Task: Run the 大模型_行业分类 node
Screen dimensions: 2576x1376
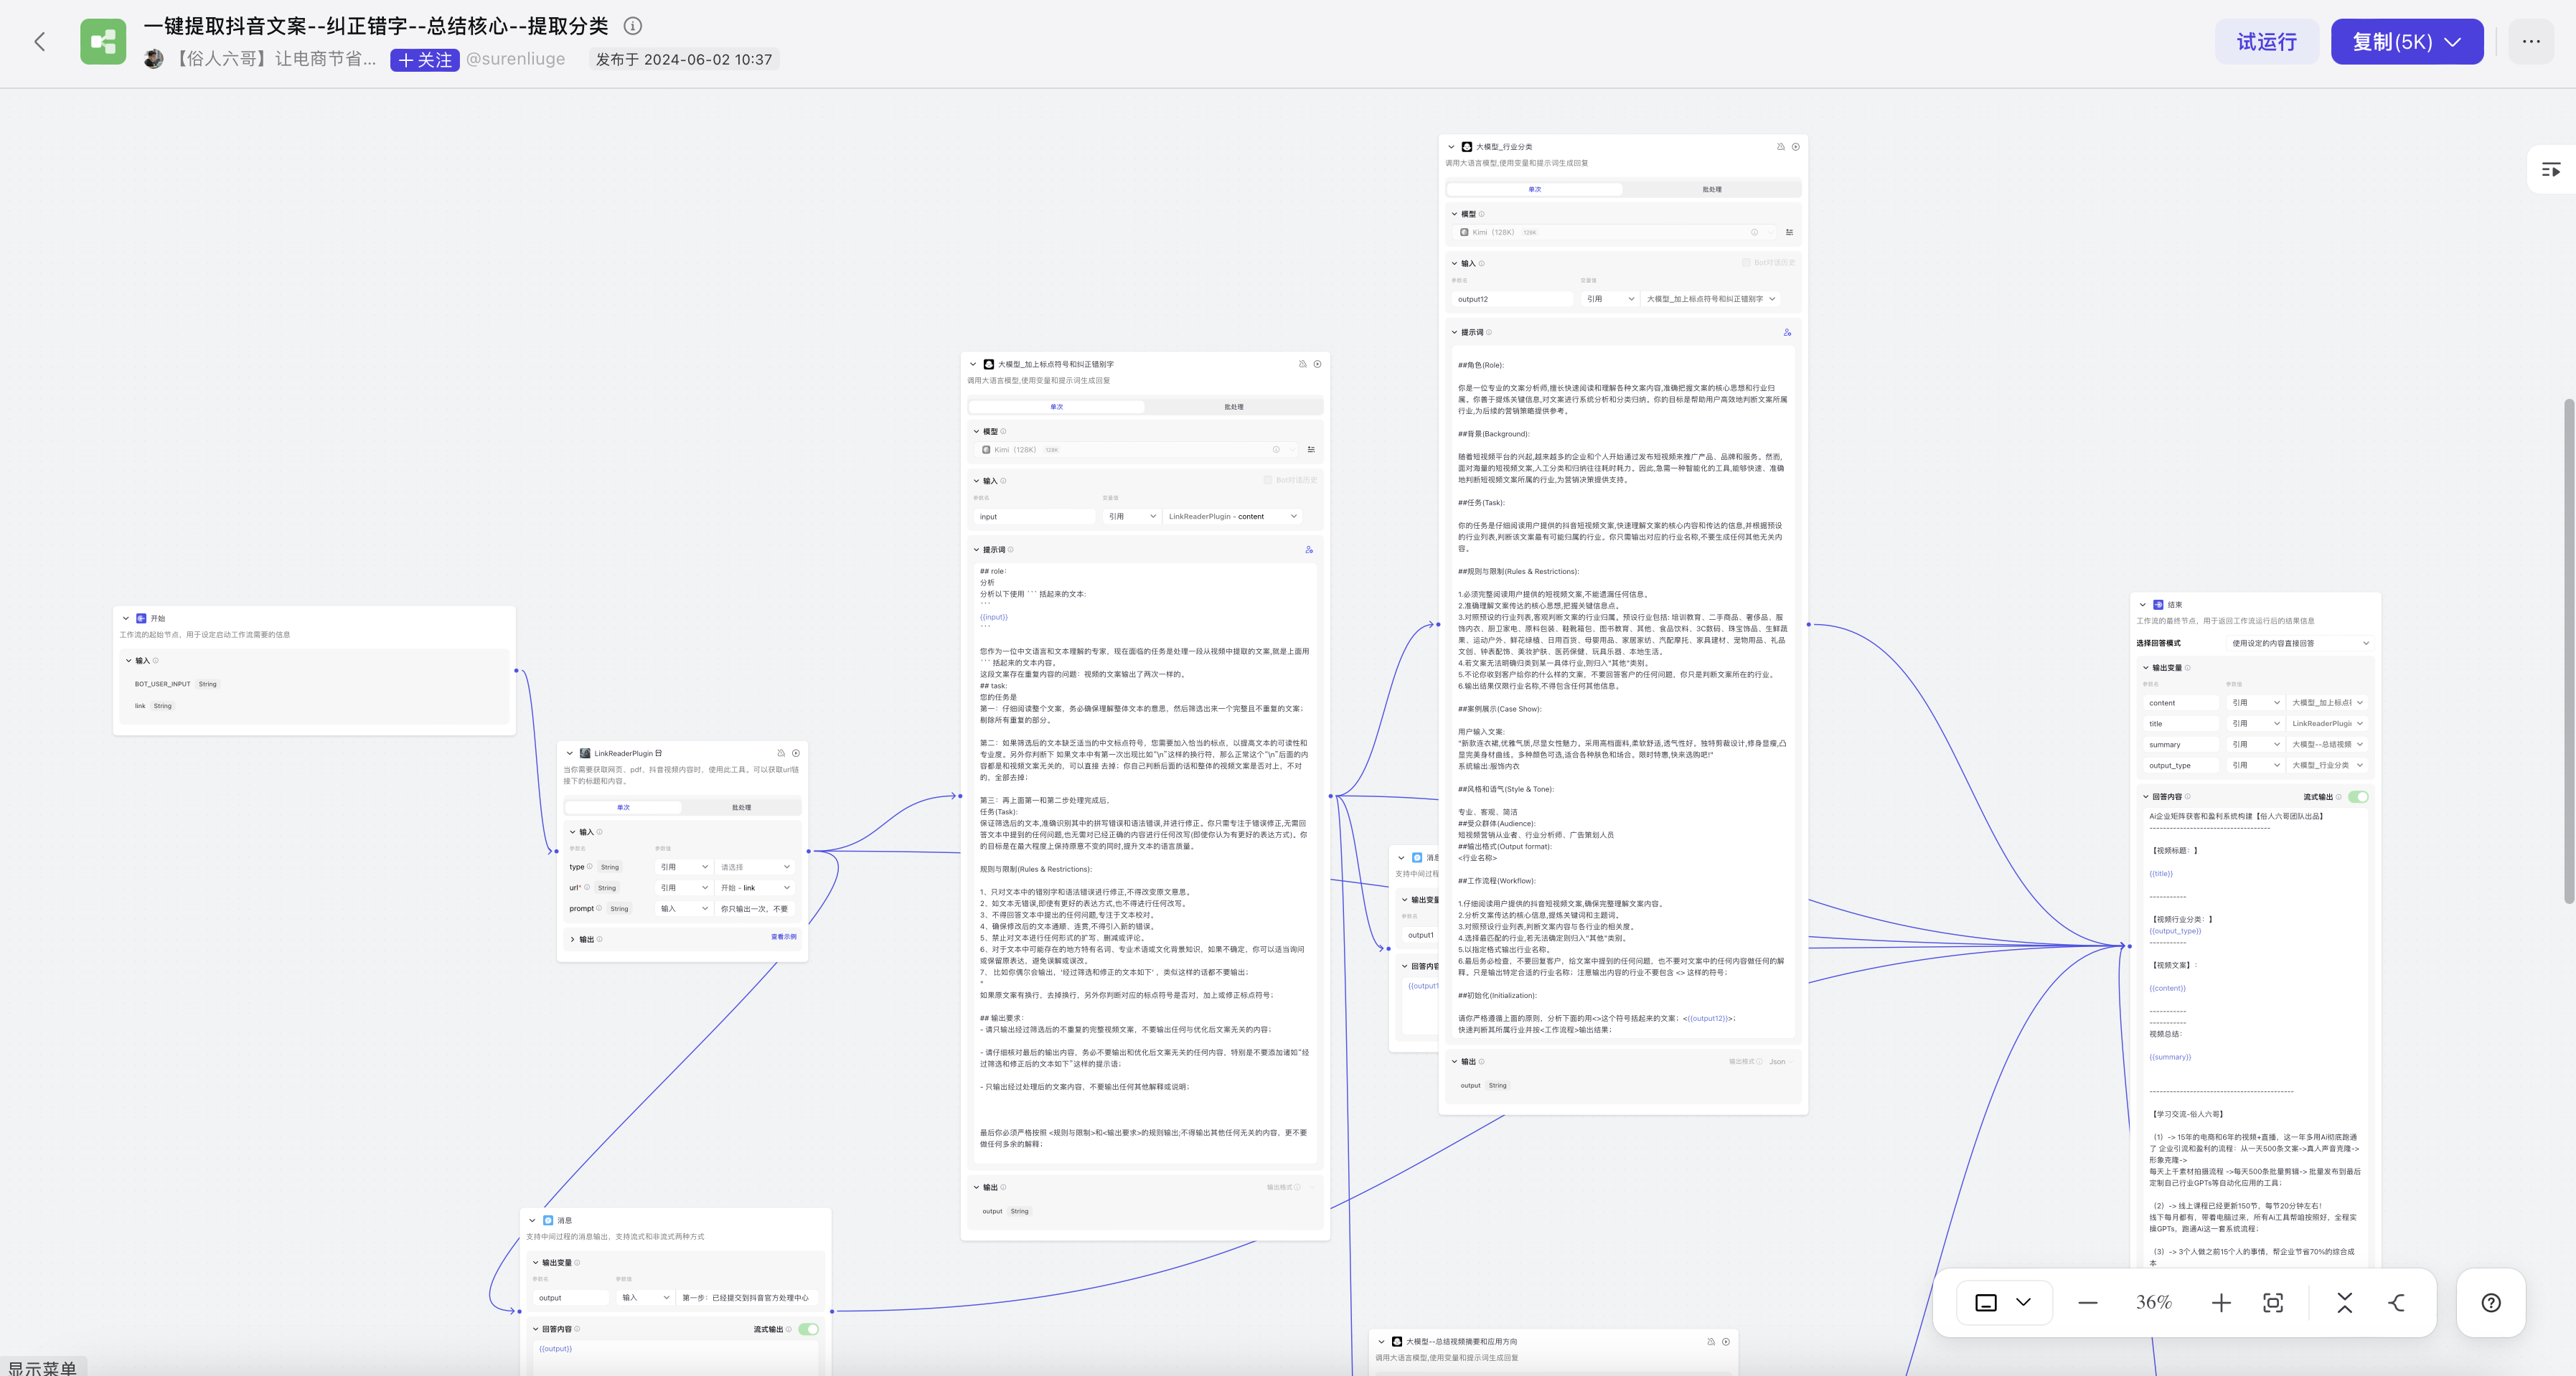Action: point(1796,147)
